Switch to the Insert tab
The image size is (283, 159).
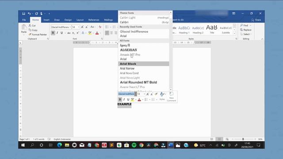pyautogui.click(x=46, y=20)
